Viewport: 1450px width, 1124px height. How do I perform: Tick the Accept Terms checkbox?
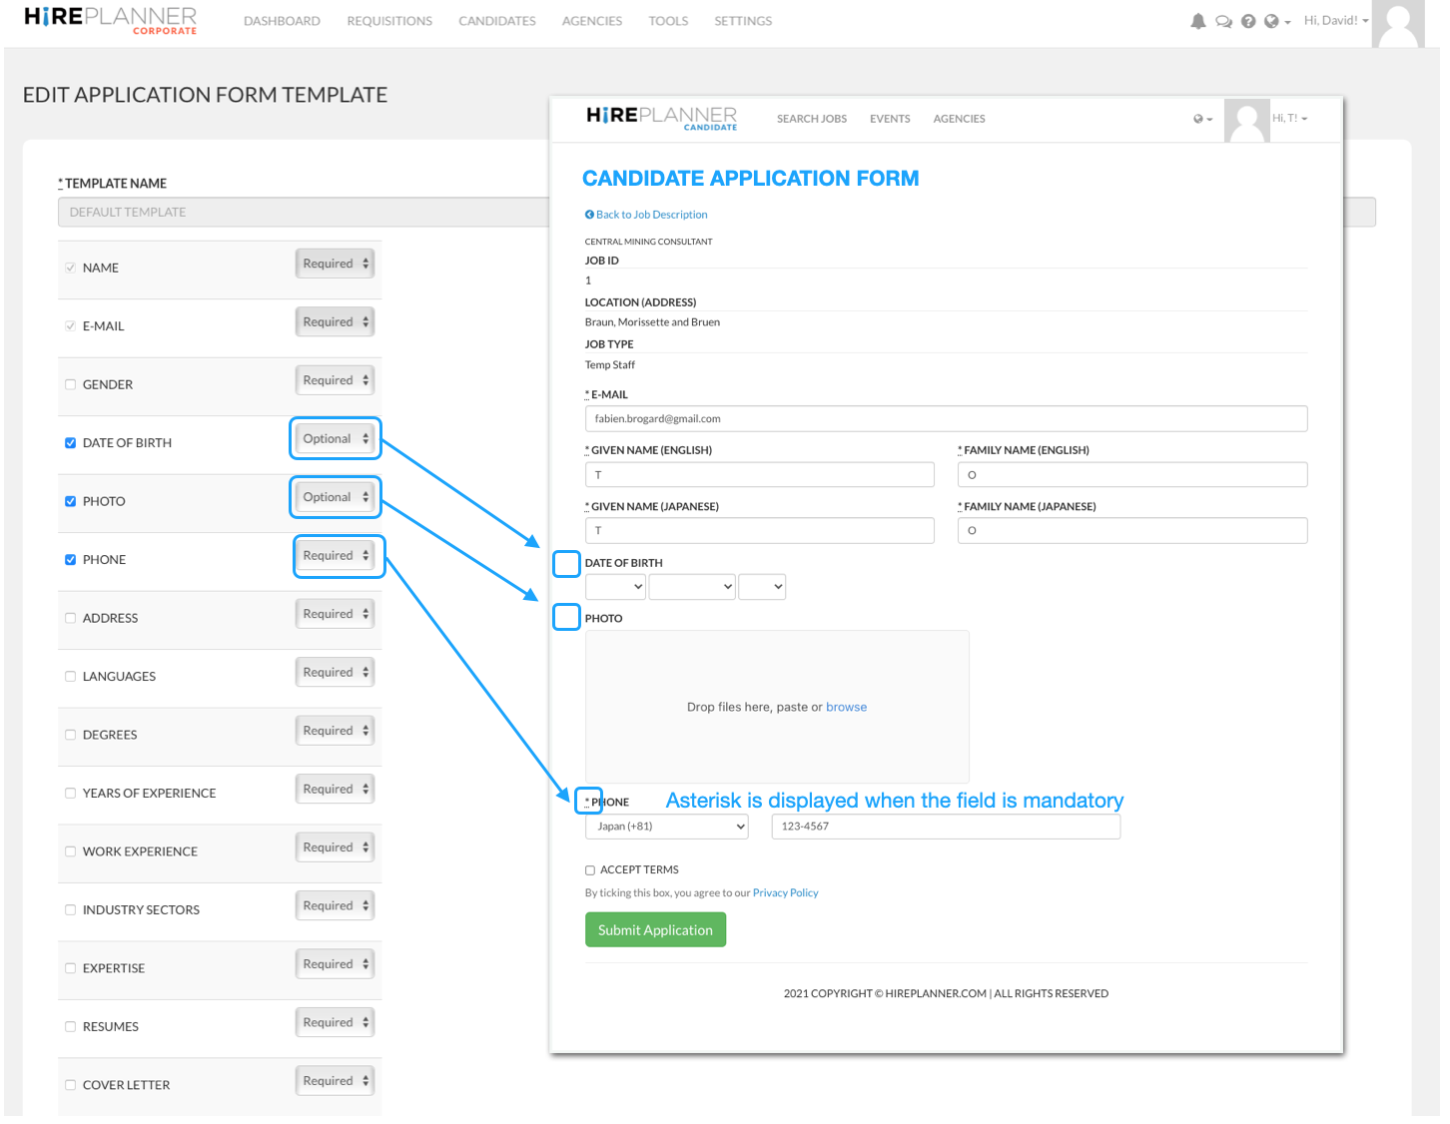590,870
